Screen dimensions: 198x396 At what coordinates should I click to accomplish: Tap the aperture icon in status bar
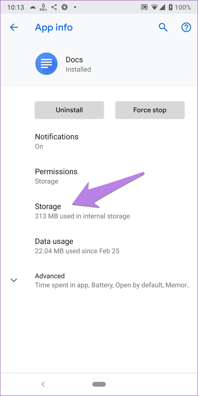(x=65, y=7)
